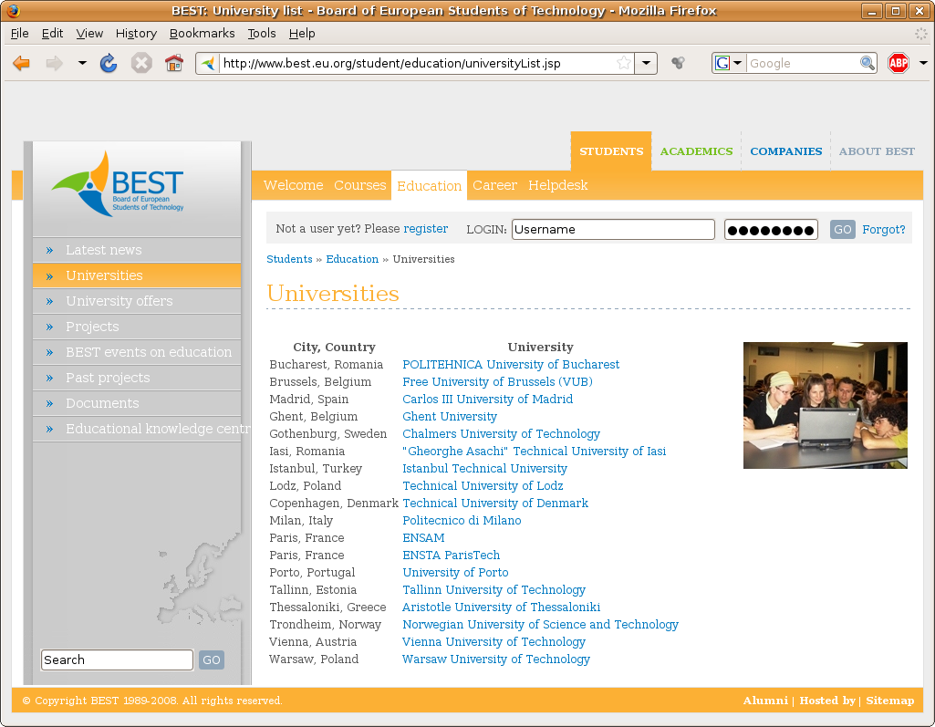Open the History menu
The height and width of the screenshot is (727, 935).
(x=136, y=34)
